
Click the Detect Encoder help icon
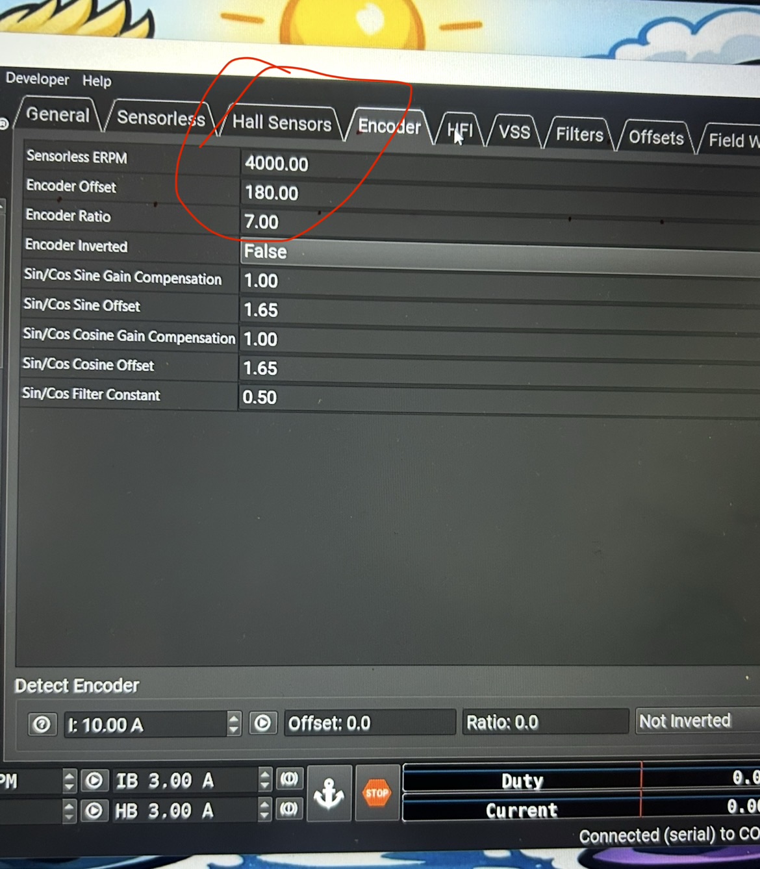[x=42, y=724]
